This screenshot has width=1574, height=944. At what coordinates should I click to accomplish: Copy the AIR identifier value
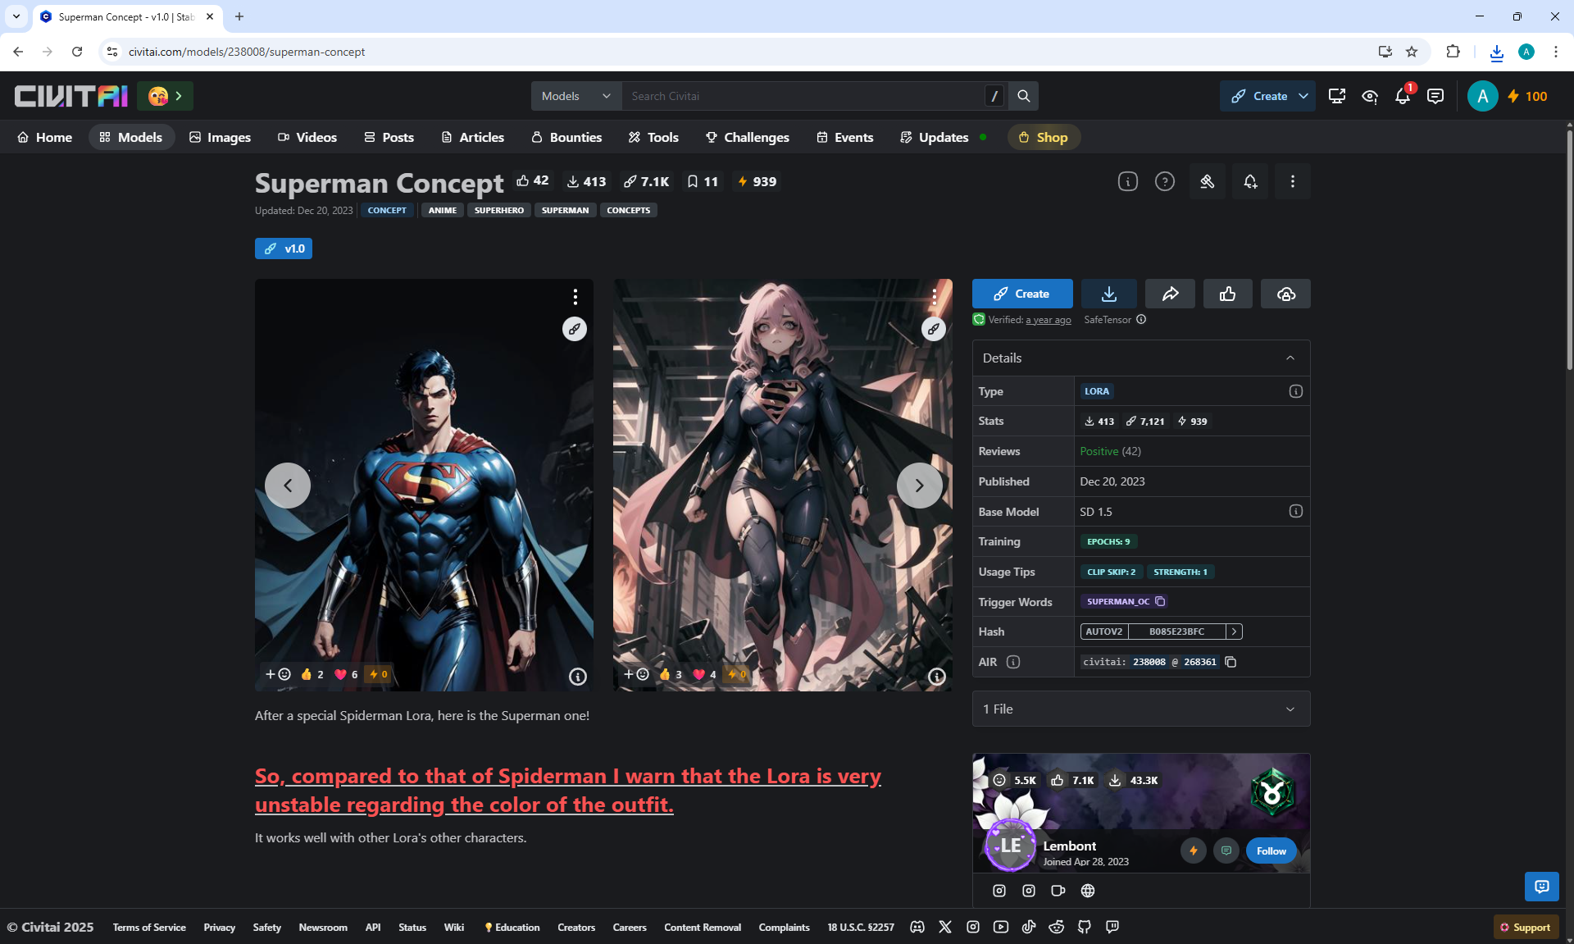1231,662
